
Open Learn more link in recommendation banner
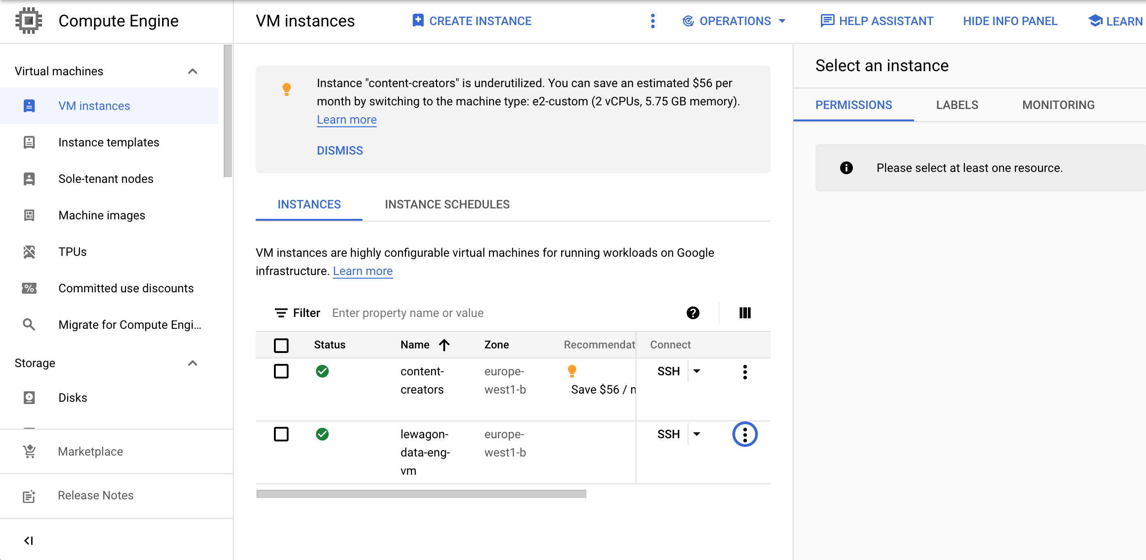pyautogui.click(x=347, y=119)
